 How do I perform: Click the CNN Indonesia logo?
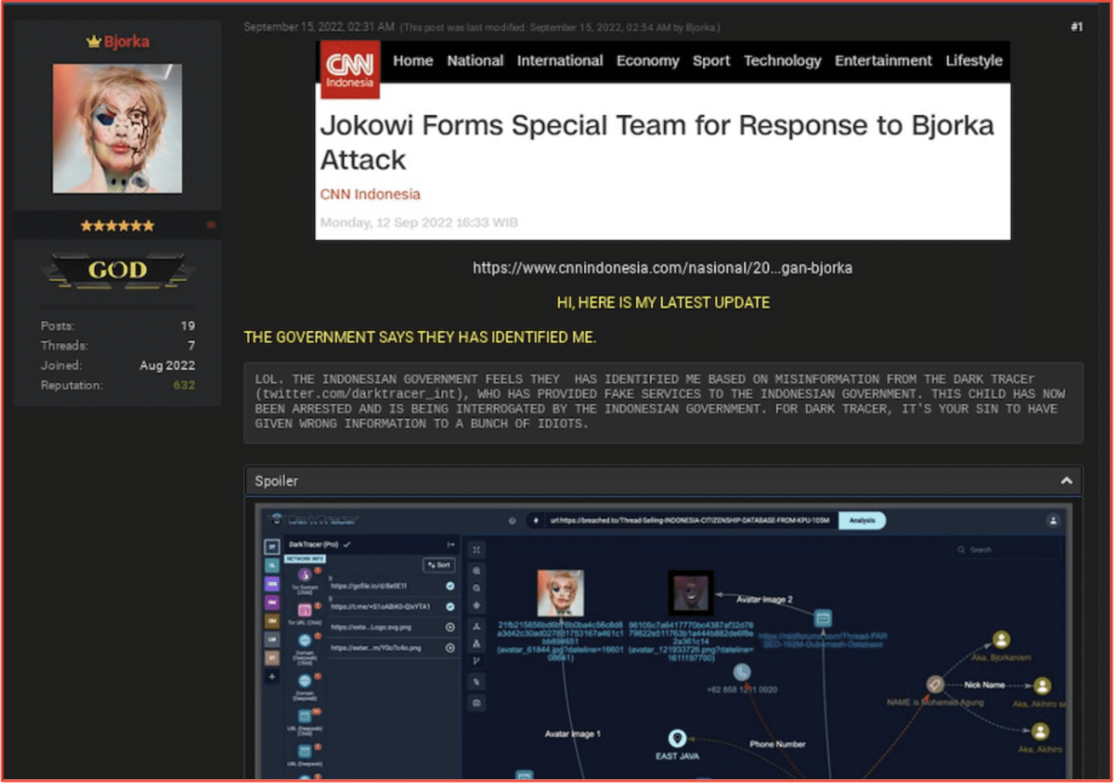pyautogui.click(x=350, y=70)
